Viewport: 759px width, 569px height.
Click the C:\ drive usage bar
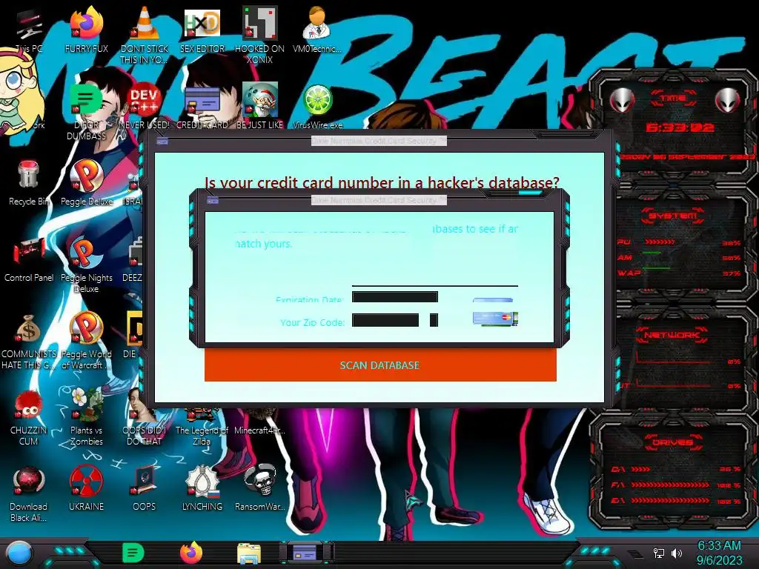tap(640, 469)
